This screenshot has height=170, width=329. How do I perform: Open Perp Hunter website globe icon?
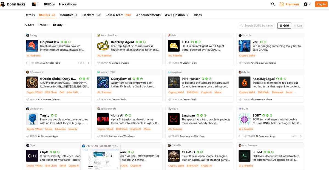click(206, 79)
